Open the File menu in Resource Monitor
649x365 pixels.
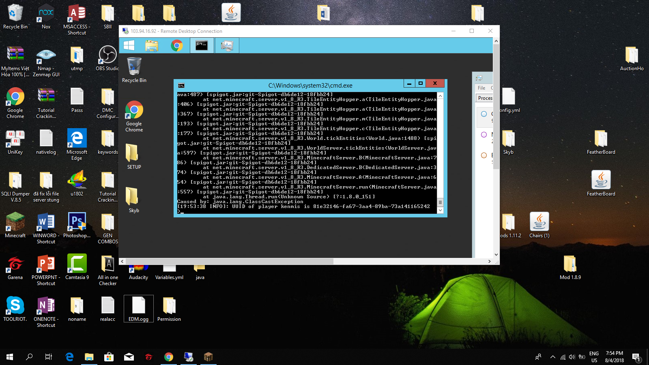(481, 88)
